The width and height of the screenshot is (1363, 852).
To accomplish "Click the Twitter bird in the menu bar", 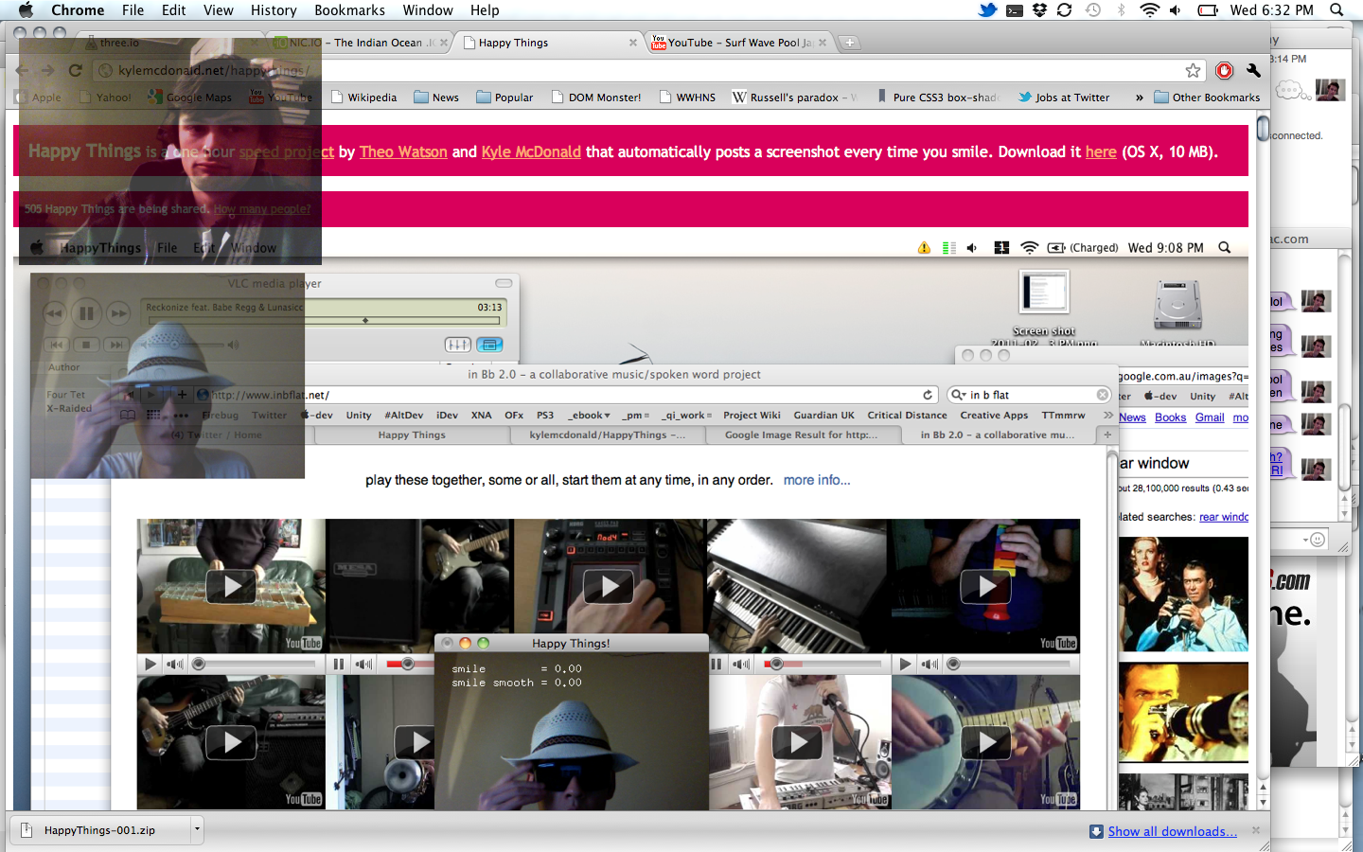I will (x=987, y=10).
